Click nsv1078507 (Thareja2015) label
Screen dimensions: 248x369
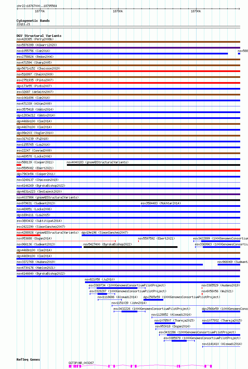(x=174, y=320)
